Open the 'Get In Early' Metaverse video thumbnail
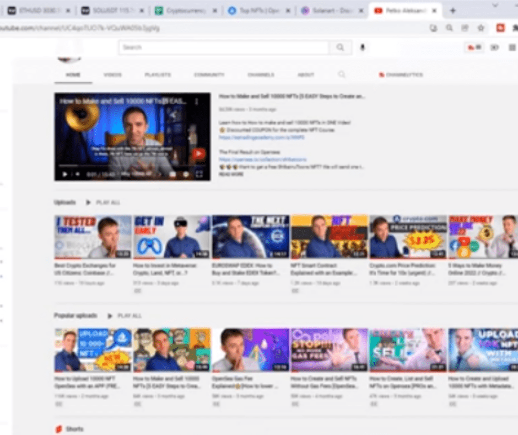Viewport: 518px width, 435px height. 171,237
